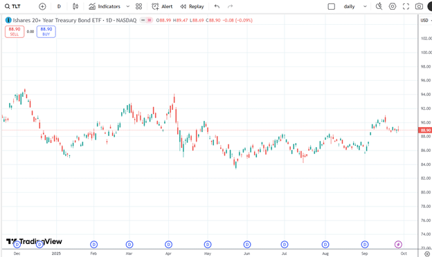Open the August dividend marker
This screenshot has height=257, width=432.
coord(325,244)
